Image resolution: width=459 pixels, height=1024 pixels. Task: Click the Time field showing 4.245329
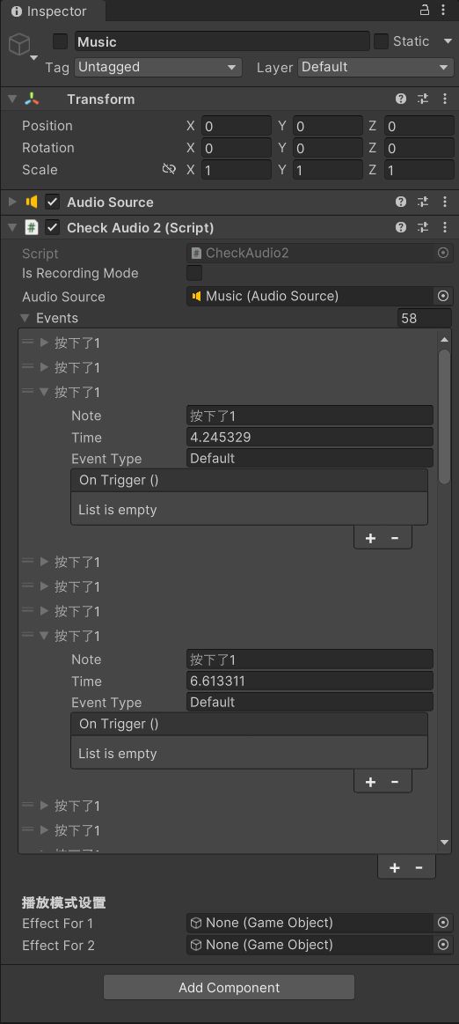[310, 437]
